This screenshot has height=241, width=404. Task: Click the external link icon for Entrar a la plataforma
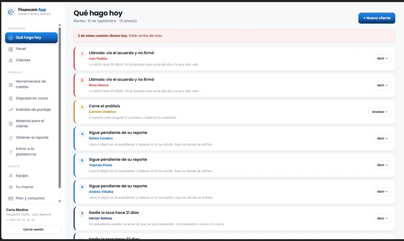[11, 152]
